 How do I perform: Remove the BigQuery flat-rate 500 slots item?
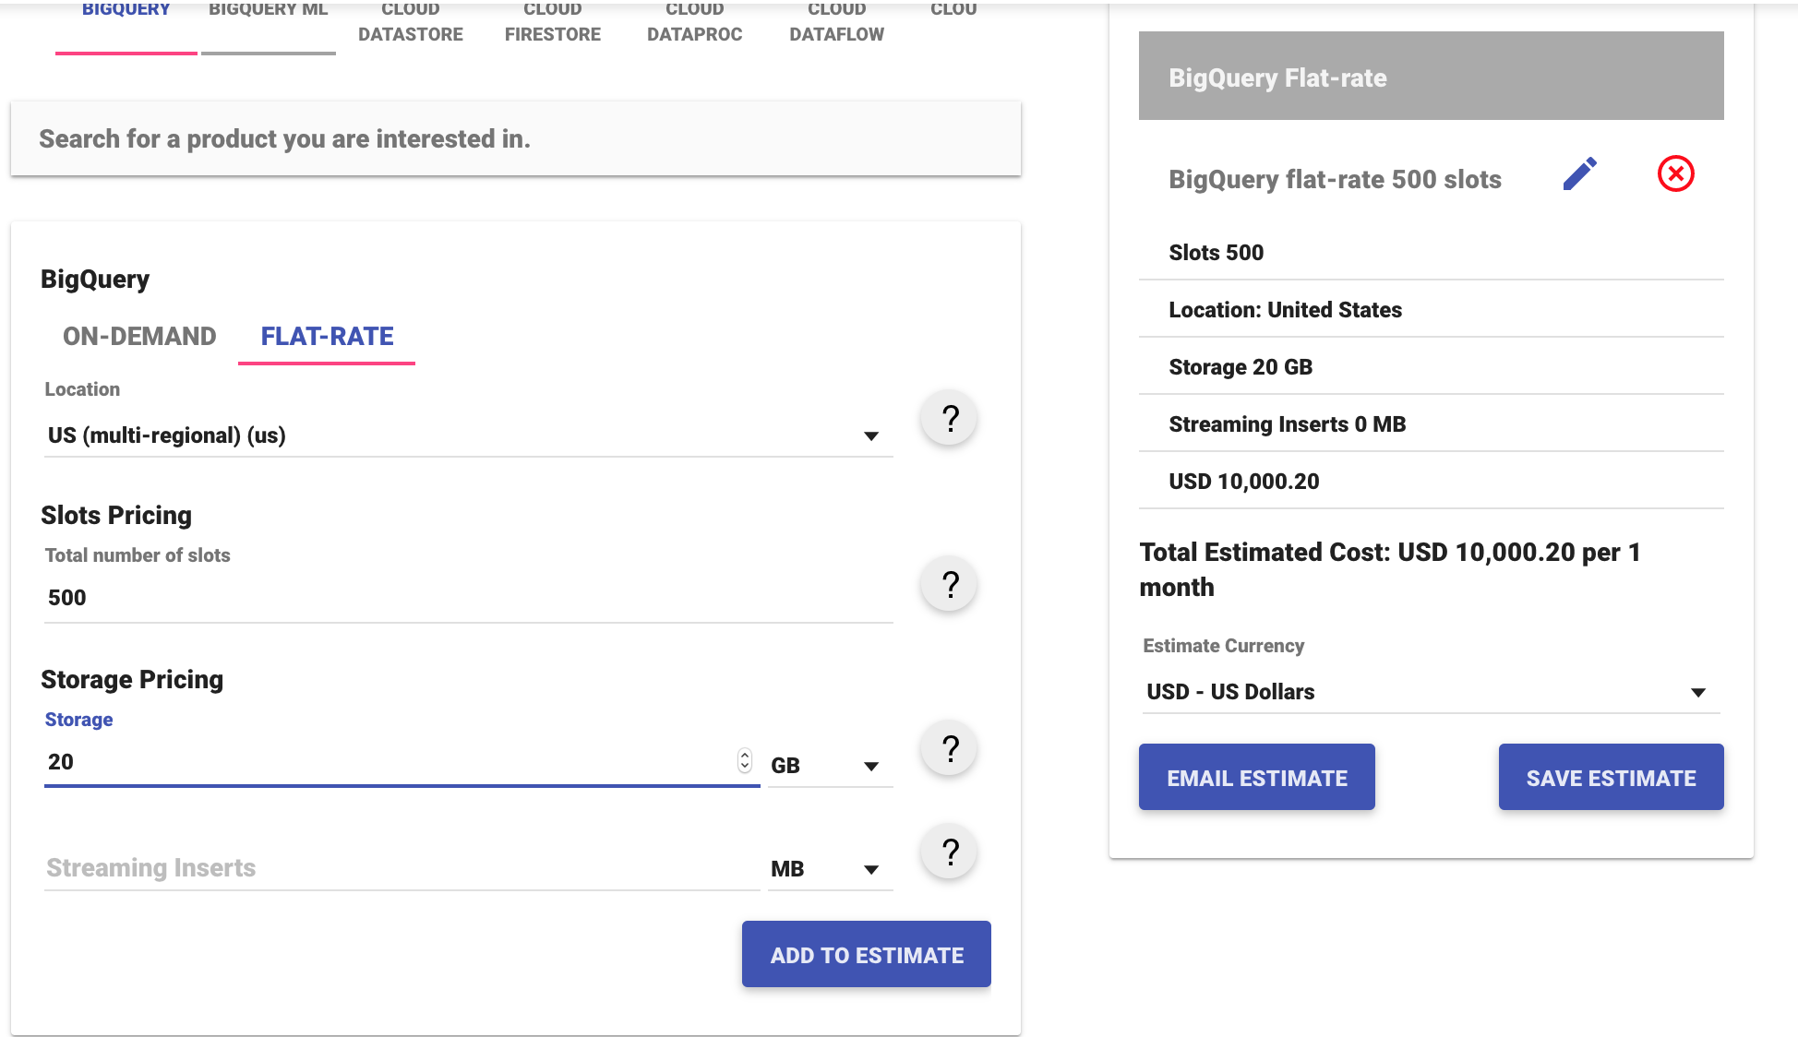coord(1675,173)
